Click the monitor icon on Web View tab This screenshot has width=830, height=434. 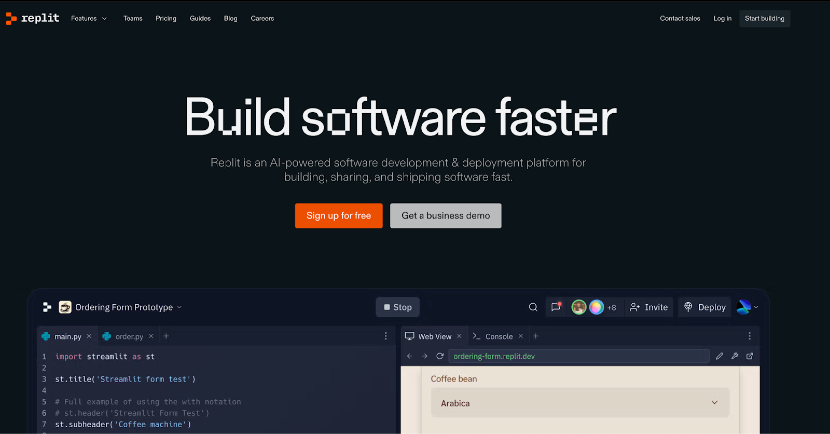pyautogui.click(x=410, y=336)
